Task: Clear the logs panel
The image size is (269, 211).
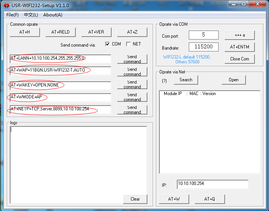Action: [135, 199]
